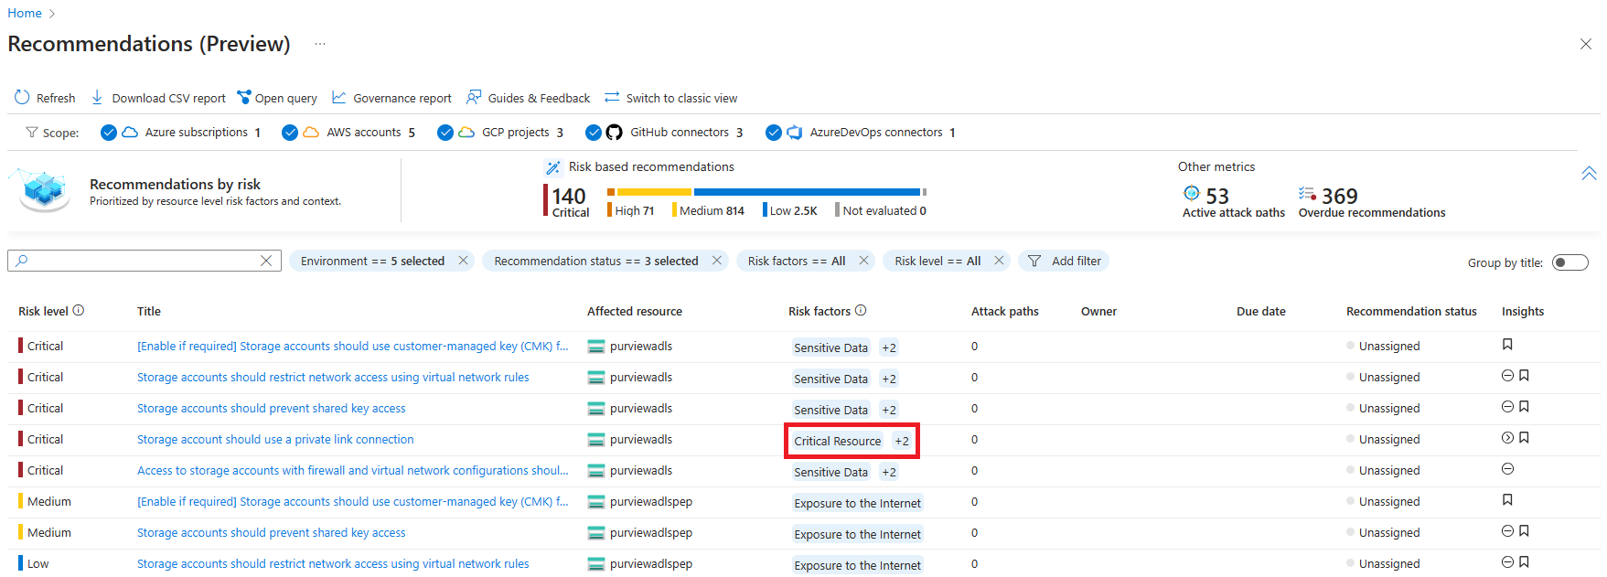Click the info icon next to Risk level

click(x=79, y=311)
